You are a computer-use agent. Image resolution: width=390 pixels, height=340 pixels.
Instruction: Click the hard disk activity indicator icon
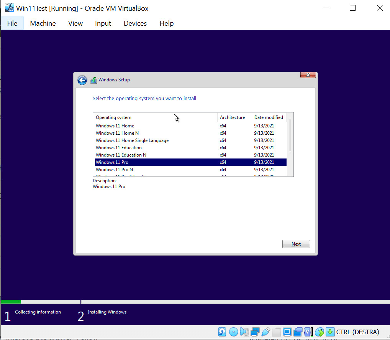[222, 332]
